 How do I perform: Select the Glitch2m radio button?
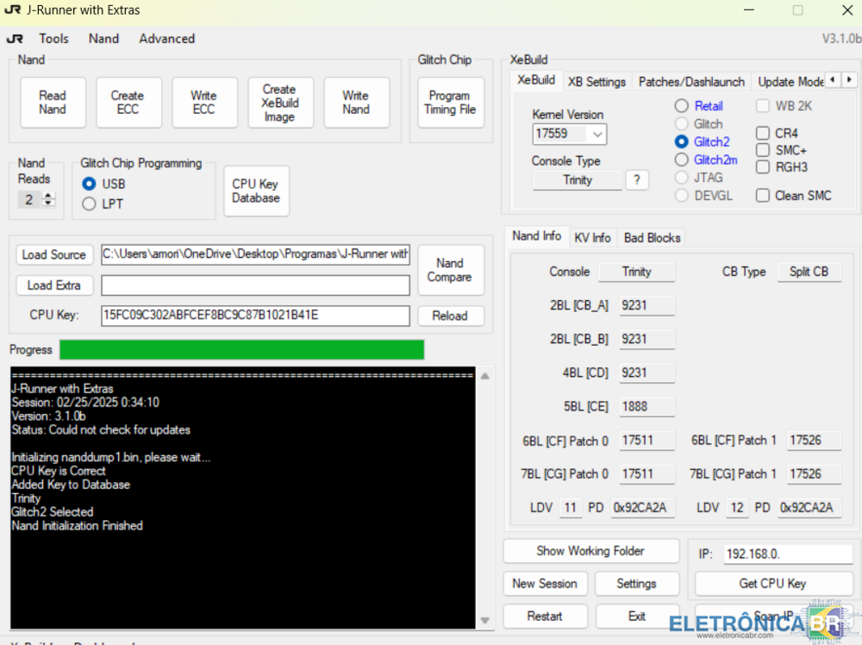click(x=682, y=160)
